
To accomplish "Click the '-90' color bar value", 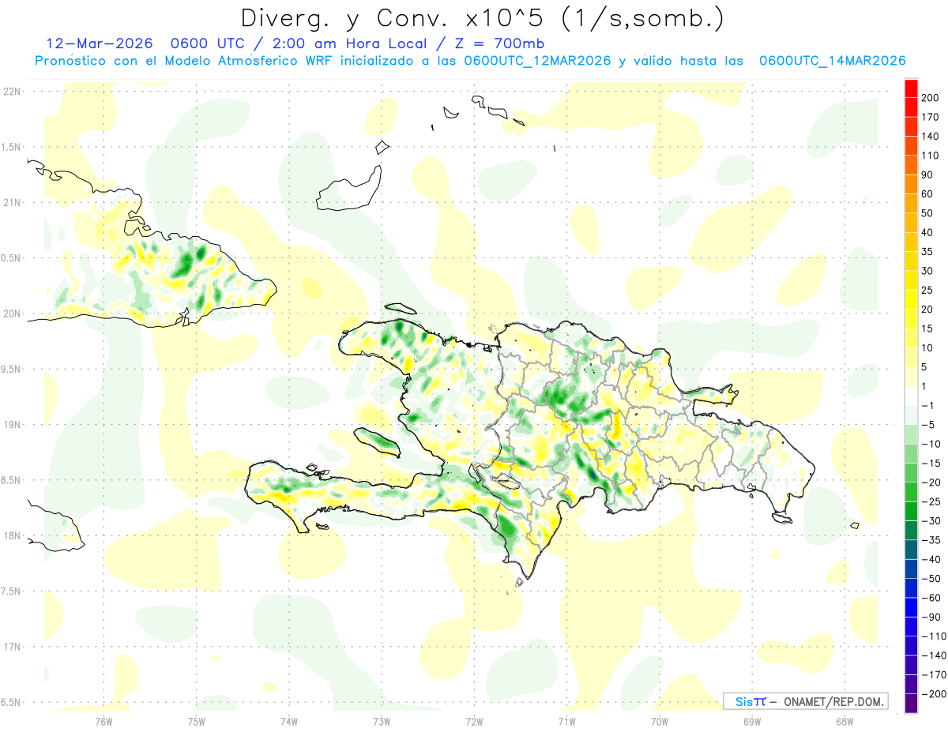I will tap(930, 617).
